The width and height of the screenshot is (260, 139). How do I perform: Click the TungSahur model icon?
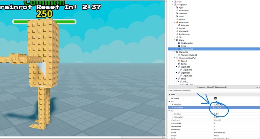pyautogui.click(x=176, y=5)
